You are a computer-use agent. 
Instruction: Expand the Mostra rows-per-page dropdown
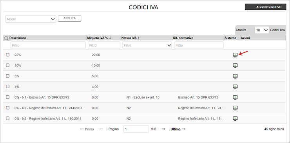click(262, 30)
